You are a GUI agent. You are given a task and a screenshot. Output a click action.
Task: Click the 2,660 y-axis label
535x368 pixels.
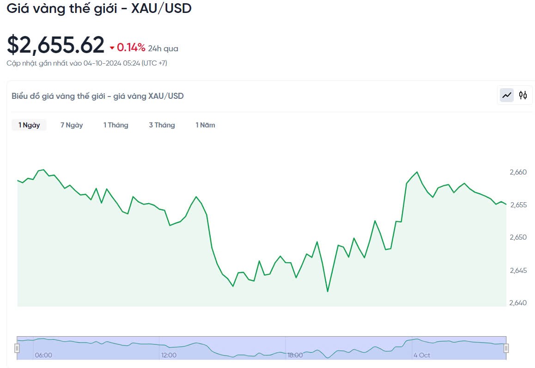518,172
